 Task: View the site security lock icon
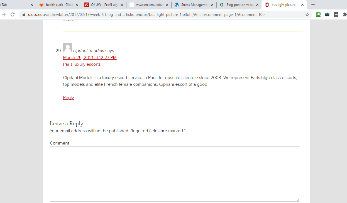(x=23, y=14)
